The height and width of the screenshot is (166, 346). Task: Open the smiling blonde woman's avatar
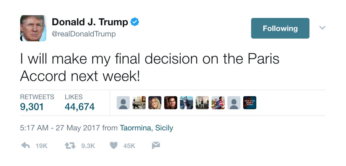(x=155, y=103)
